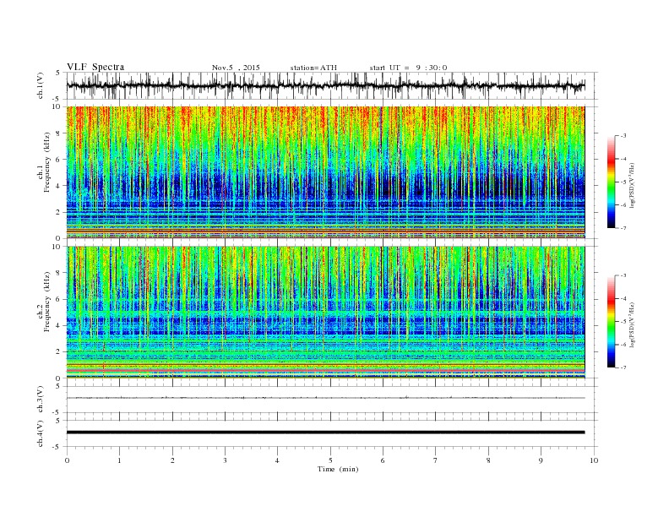Click the ch.1 spectrogram color scale bar
Image resolution: width=669 pixels, height=517 pixels.
(x=611, y=182)
